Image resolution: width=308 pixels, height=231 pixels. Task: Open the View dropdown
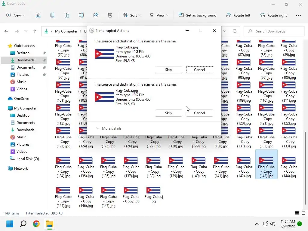tap(159, 15)
